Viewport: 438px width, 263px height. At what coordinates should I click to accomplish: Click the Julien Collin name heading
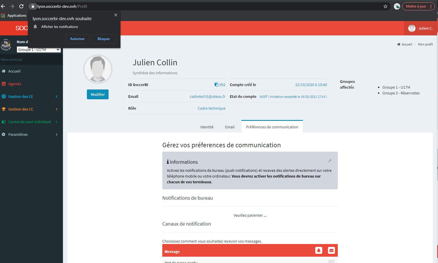coord(155,62)
